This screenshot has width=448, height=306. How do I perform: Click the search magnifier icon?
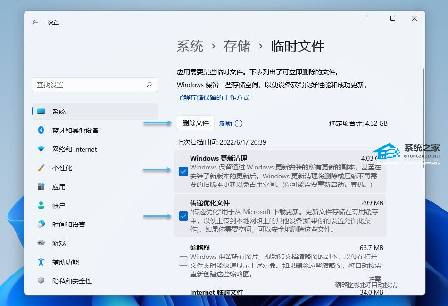tap(149, 85)
